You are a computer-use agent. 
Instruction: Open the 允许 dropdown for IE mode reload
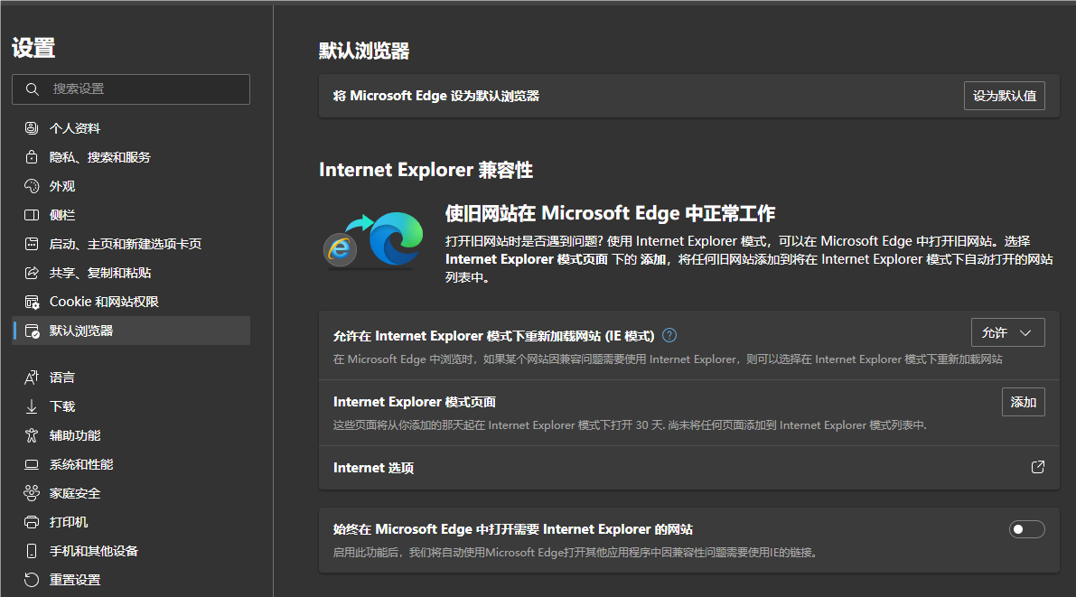pyautogui.click(x=1007, y=332)
